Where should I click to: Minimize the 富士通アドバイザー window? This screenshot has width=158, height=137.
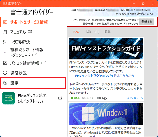click(134, 3)
